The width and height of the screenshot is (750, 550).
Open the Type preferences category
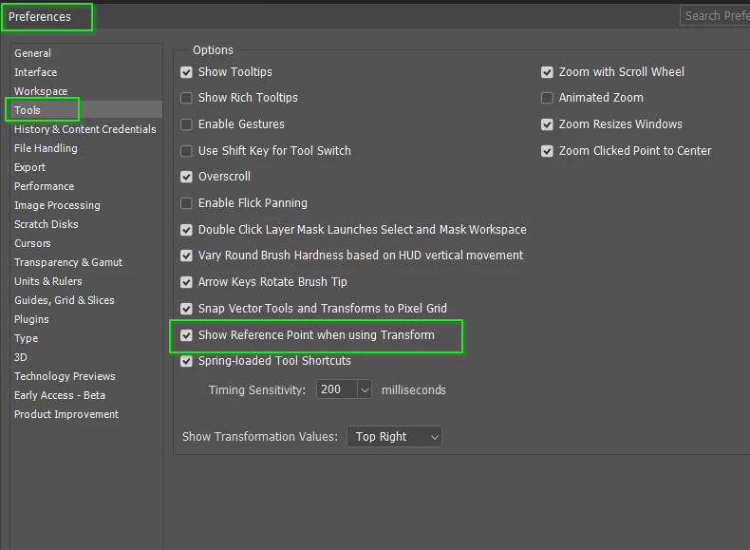click(26, 338)
